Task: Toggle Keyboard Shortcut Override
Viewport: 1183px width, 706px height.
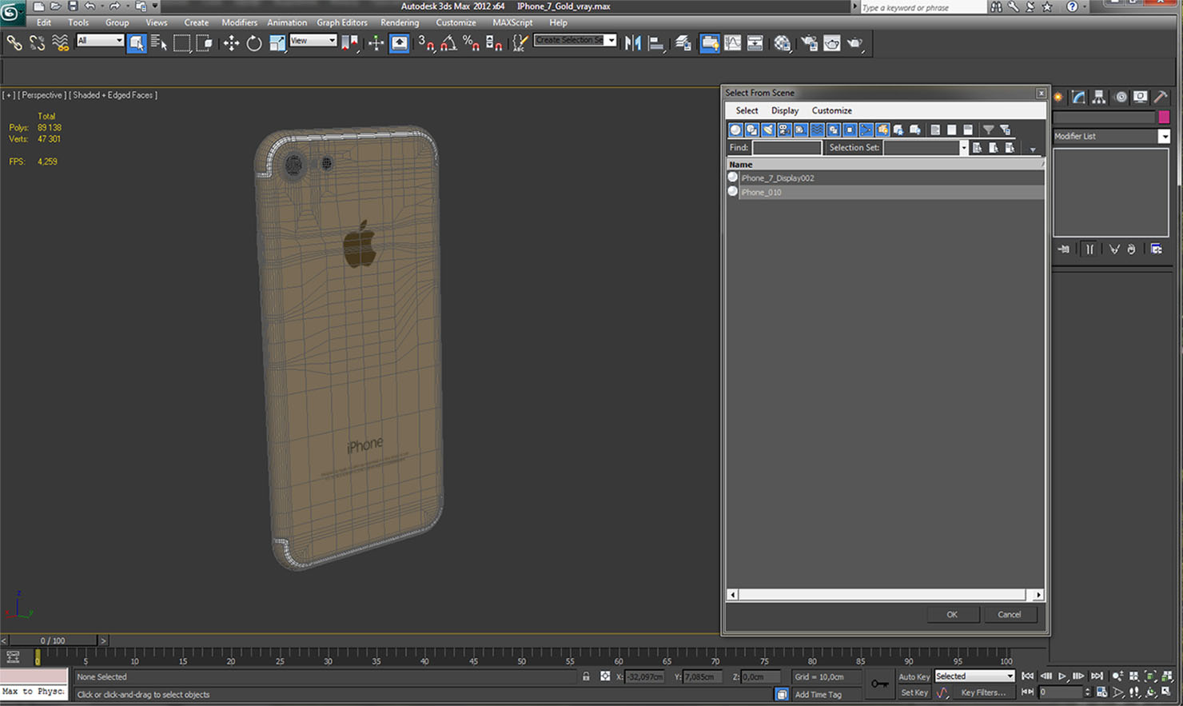Action: (399, 43)
